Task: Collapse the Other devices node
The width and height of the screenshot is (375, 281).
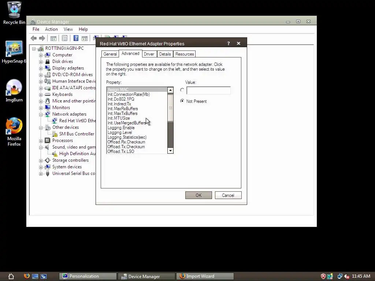Action: [x=41, y=128]
